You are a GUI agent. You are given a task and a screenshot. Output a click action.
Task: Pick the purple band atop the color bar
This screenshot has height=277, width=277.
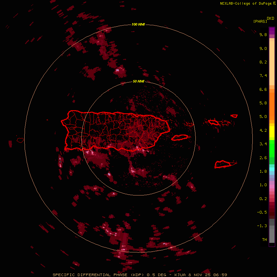tap(272, 31)
